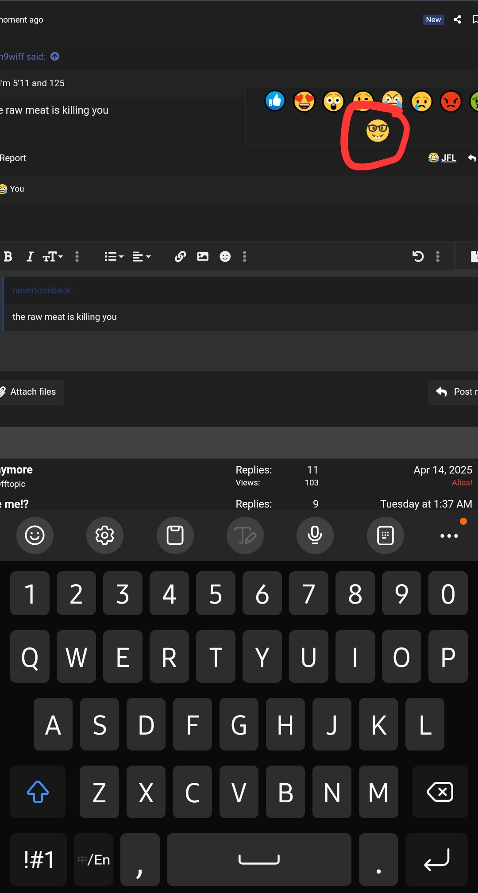Reply to post using the reply arrow icon
Viewport: 478px width, 893px height.
point(472,158)
